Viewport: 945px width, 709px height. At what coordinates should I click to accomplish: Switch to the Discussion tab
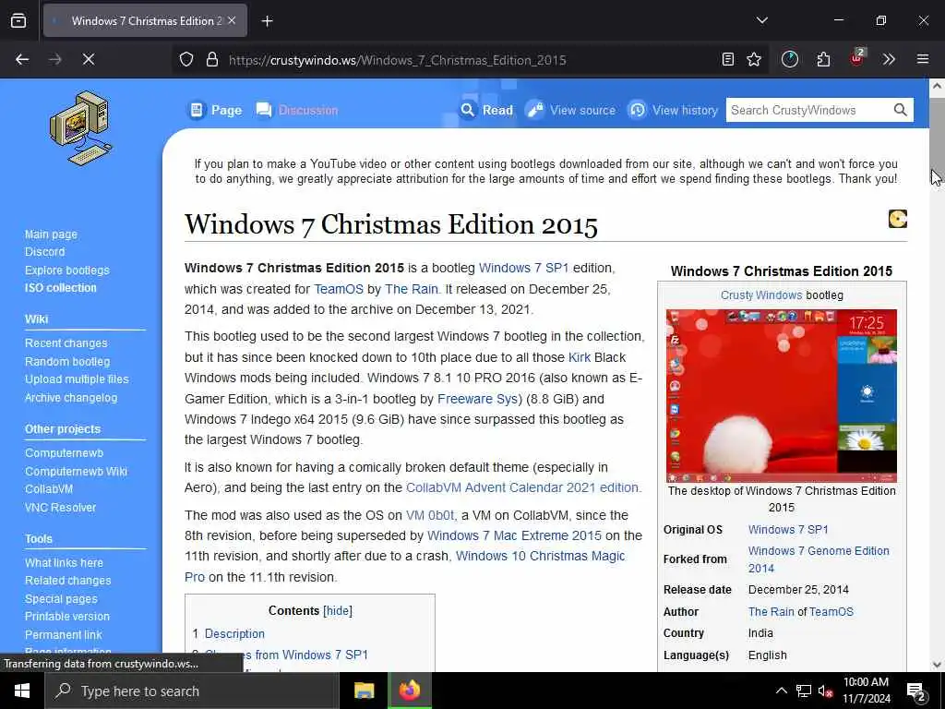[296, 110]
